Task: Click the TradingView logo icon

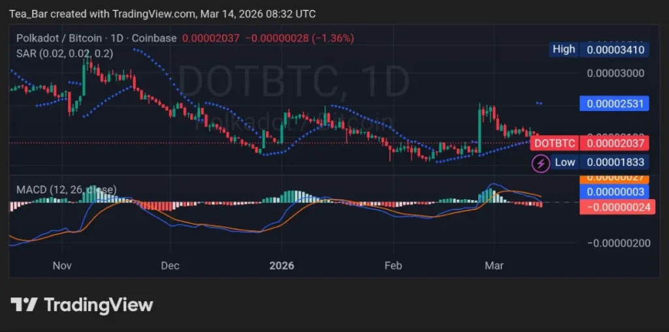Action: coord(24,305)
